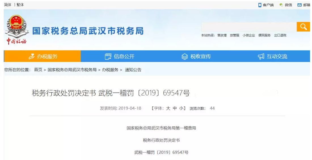
Task: Click the 微信 WeChat icon
Action: (281, 5)
